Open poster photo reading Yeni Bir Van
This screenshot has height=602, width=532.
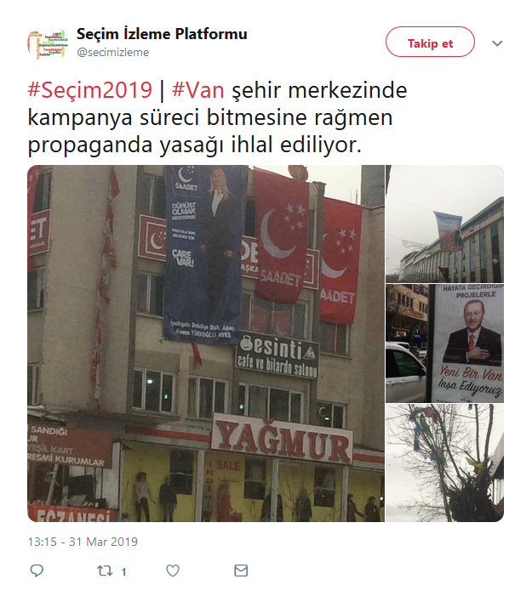click(x=444, y=344)
